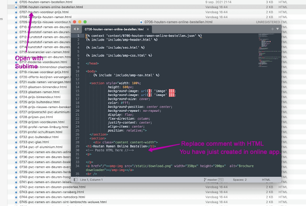Click the previous tab arrow in Sublime
The image size is (306, 206).
[x=75, y=29]
